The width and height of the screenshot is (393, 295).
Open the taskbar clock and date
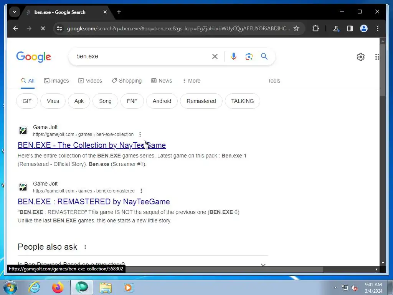(x=373, y=288)
